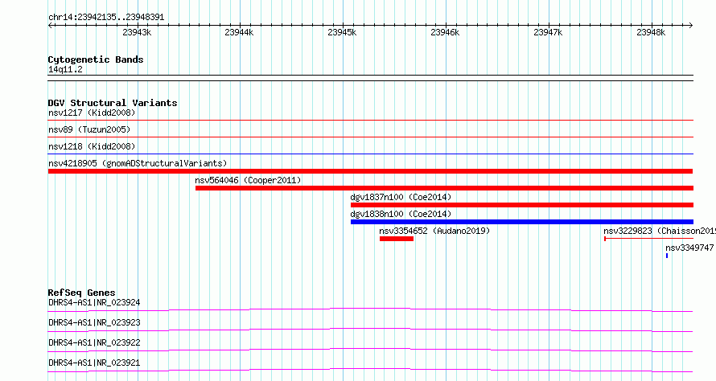The height and width of the screenshot is (381, 716).
Task: Open variant dgv1837n100 (Coe2014) label
Action: click(401, 197)
